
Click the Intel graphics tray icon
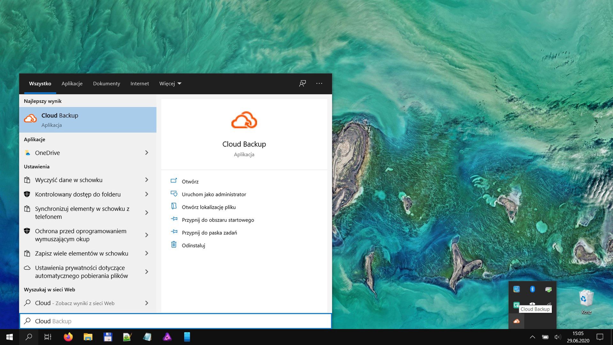pos(516,289)
